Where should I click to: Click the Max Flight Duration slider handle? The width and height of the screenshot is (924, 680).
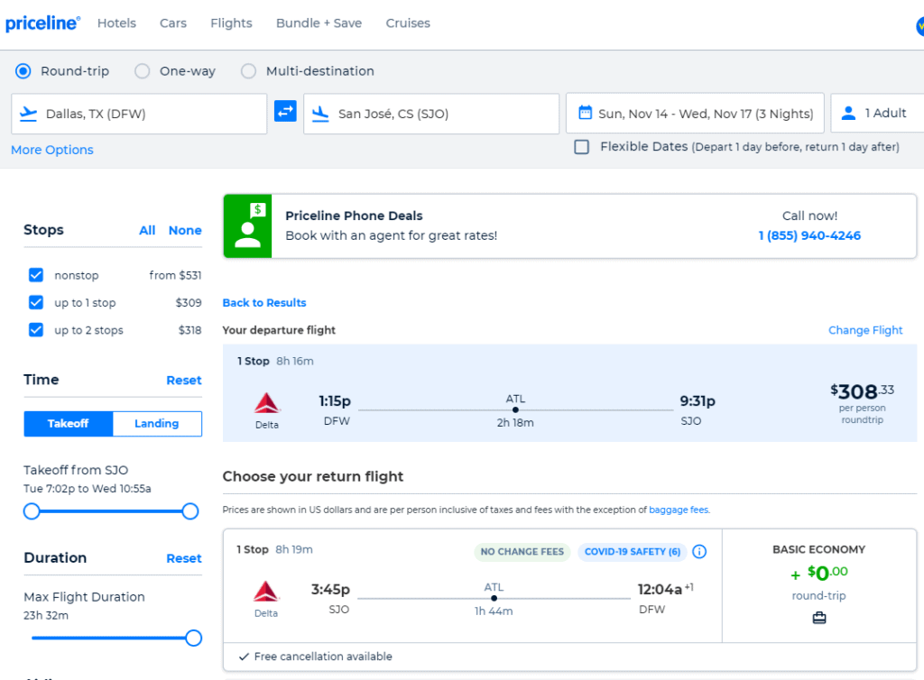click(193, 639)
